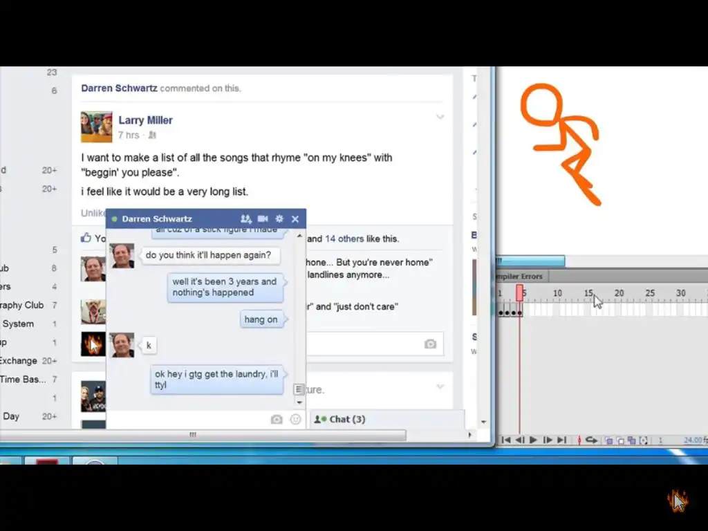Screen dimensions: 708x531
Task: Open the 'Time Bas...' sidebar item
Action: point(23,380)
